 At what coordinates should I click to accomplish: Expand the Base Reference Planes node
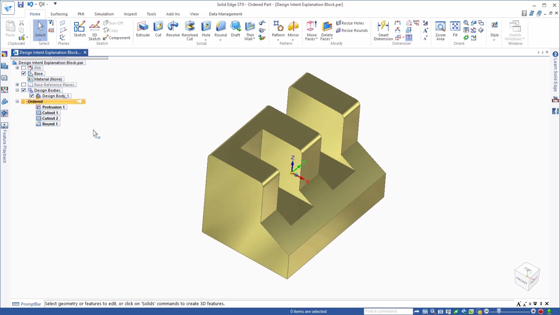click(17, 84)
